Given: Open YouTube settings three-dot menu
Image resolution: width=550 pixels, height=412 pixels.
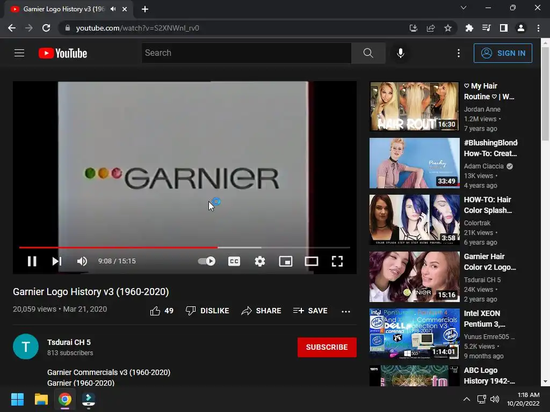Looking at the screenshot, I should [x=459, y=53].
